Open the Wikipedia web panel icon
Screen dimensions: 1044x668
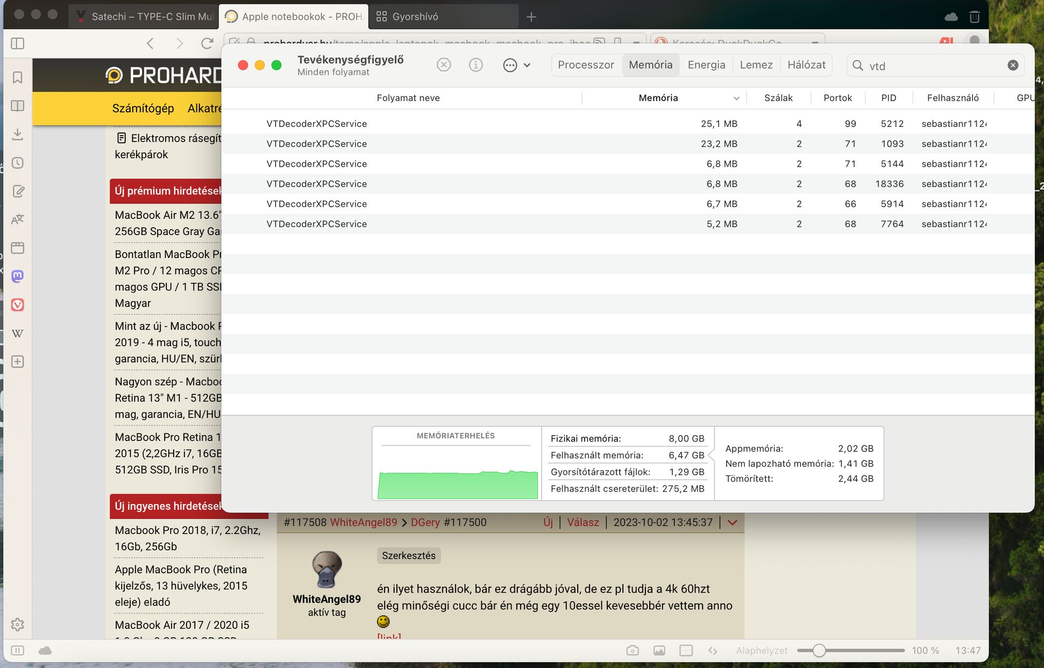click(x=17, y=333)
